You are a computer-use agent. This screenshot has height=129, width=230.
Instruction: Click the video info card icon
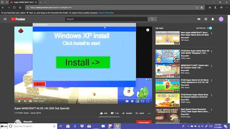148,30
